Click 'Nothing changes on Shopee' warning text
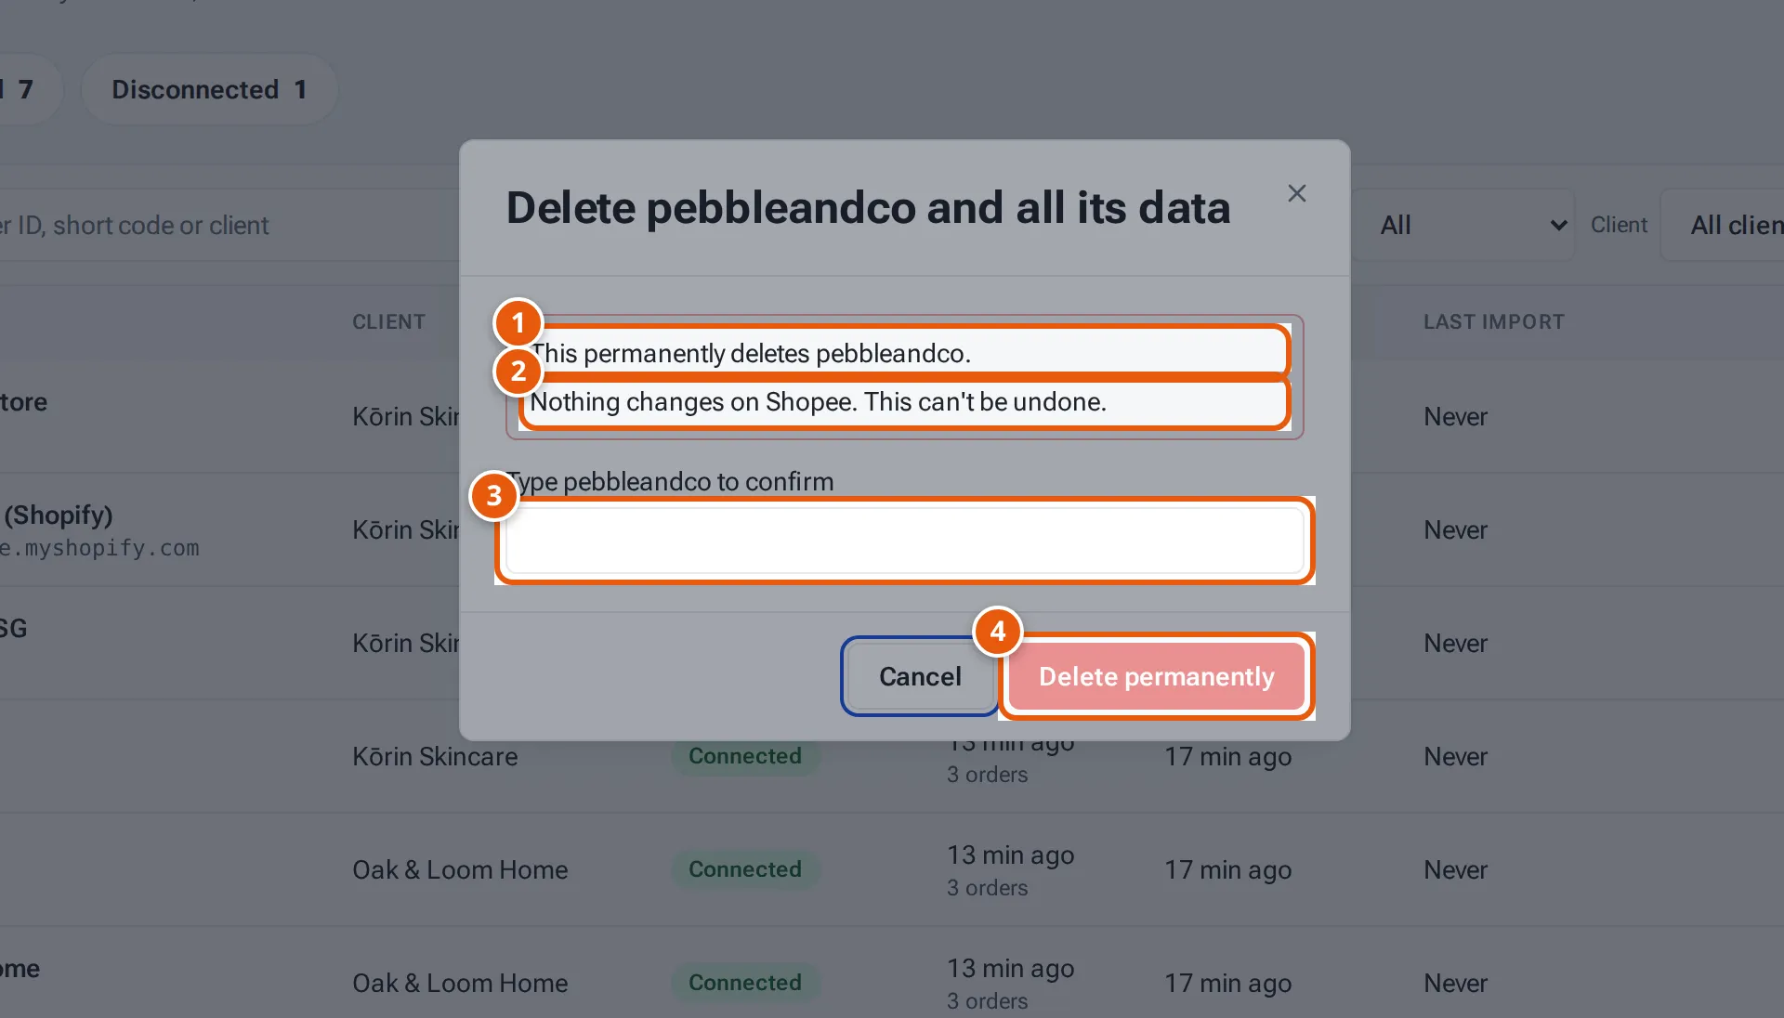Viewport: 1784px width, 1018px height. point(818,401)
